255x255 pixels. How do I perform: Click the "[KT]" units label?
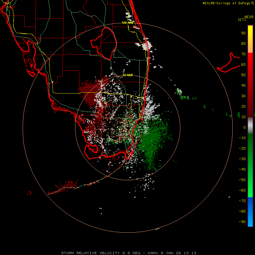242,20
